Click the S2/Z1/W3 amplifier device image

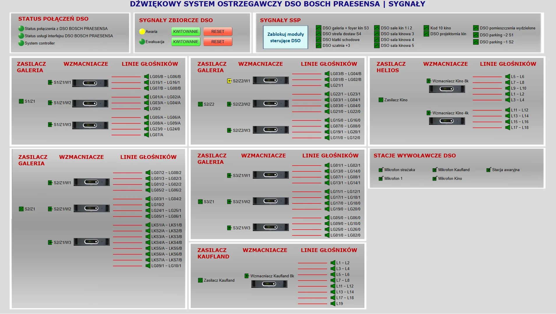point(92,242)
